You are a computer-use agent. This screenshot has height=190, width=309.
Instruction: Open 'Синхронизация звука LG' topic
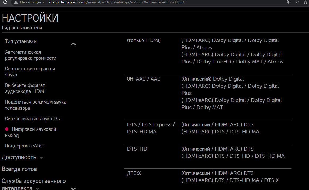click(x=32, y=119)
